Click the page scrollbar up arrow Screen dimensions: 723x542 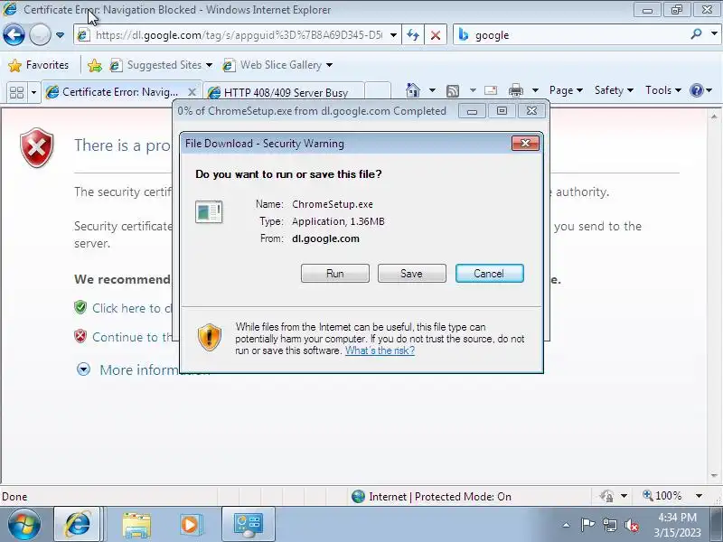pyautogui.click(x=714, y=117)
